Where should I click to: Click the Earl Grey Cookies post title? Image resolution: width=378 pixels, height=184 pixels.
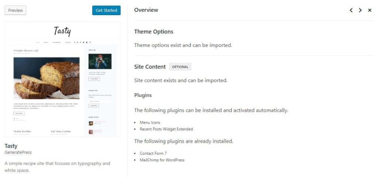(x=61, y=131)
